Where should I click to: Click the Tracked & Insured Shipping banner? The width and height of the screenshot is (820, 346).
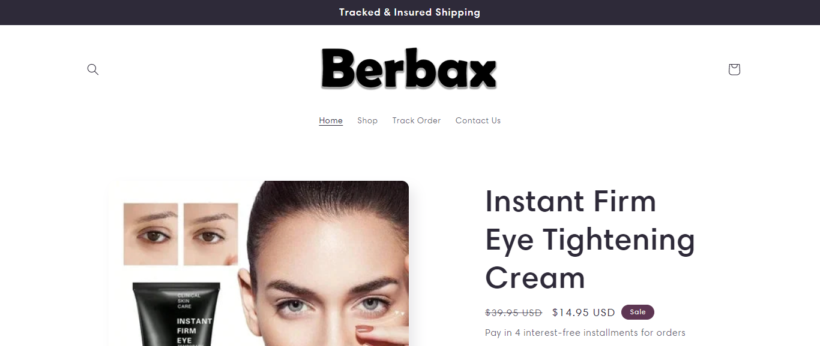click(410, 12)
